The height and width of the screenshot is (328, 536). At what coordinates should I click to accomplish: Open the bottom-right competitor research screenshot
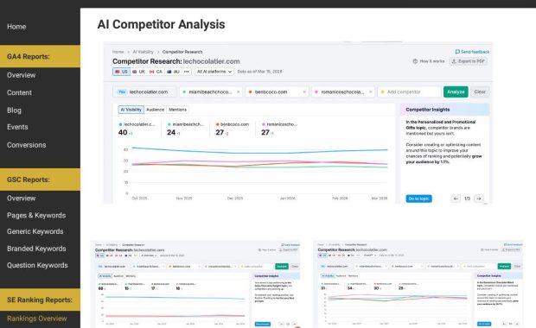click(x=418, y=284)
